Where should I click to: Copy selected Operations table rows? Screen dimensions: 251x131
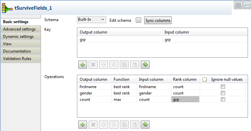(124, 125)
